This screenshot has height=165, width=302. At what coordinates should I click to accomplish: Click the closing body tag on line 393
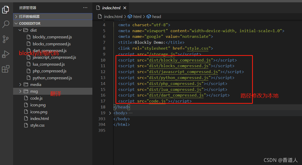[122, 119]
